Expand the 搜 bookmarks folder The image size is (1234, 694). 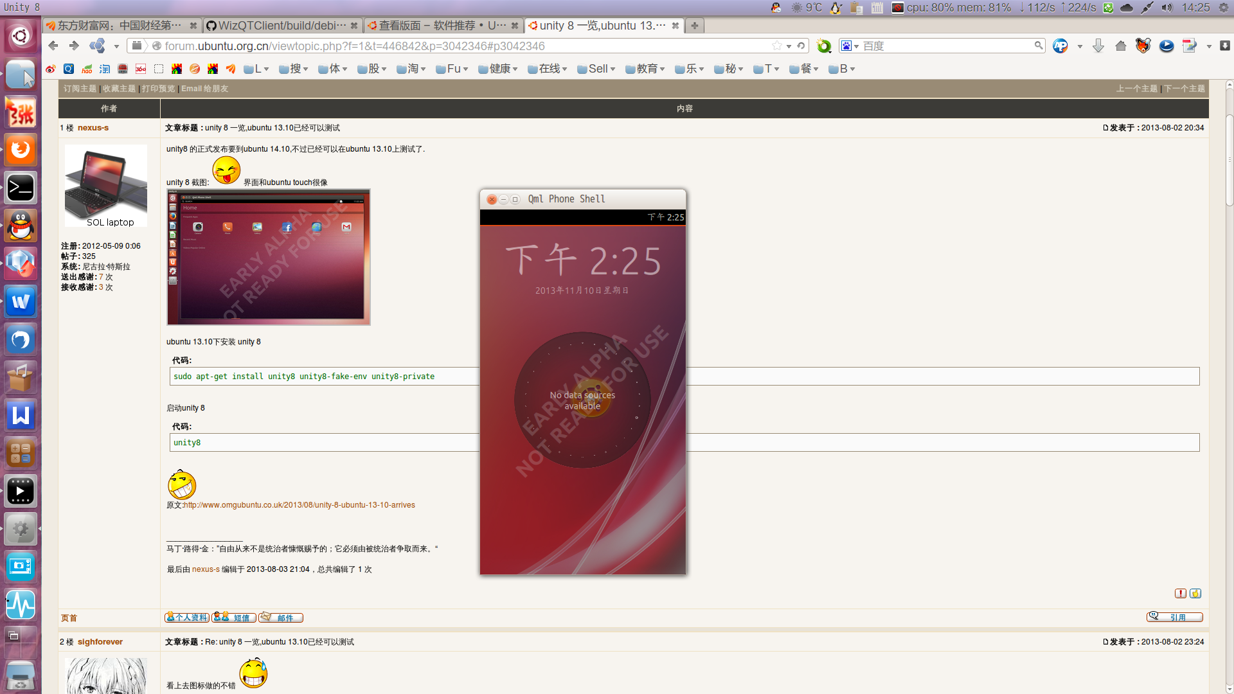pos(294,69)
